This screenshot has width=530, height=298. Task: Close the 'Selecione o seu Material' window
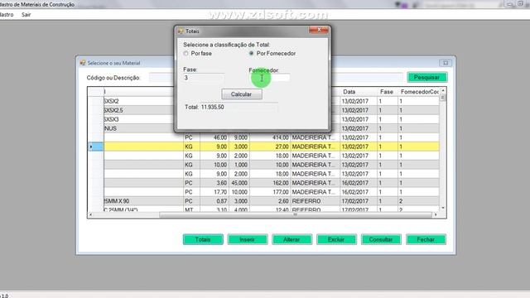[446, 63]
